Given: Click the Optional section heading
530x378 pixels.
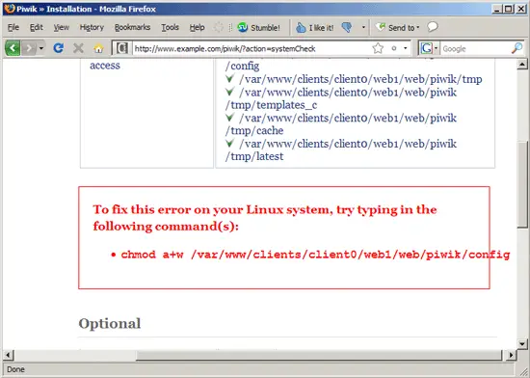Looking at the screenshot, I should [x=110, y=324].
